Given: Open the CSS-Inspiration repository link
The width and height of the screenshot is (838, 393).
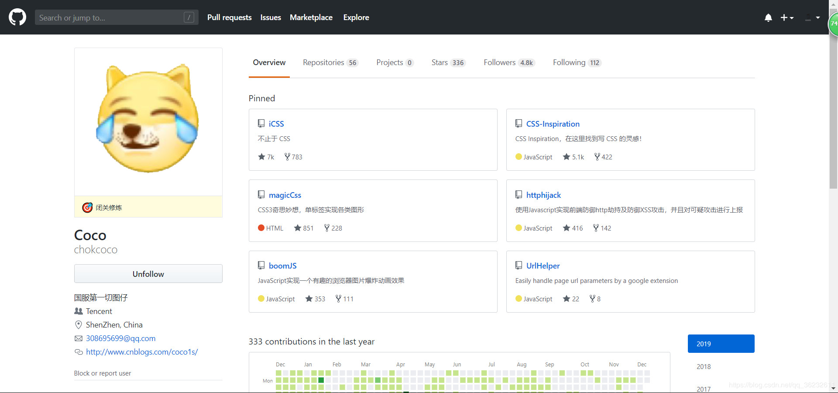Looking at the screenshot, I should click(x=553, y=124).
